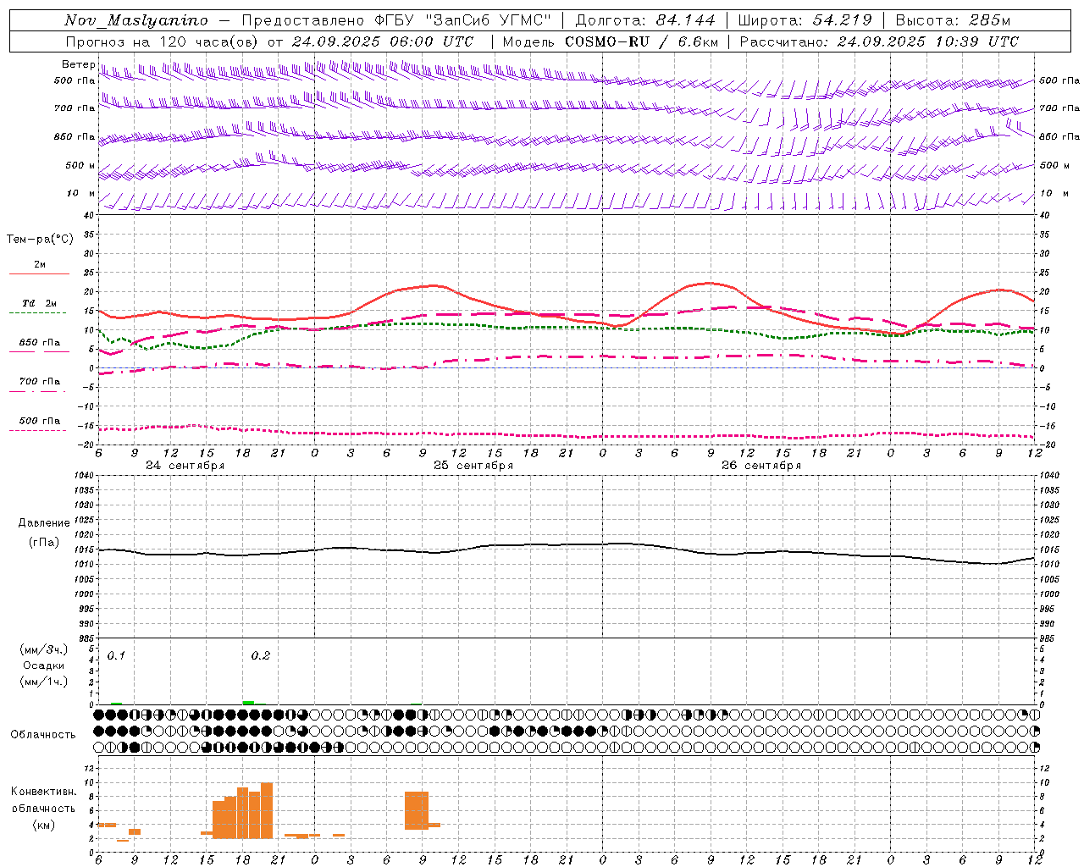Click the 700 гПа dash-dot legend line
The width and height of the screenshot is (1084, 867).
[39, 391]
